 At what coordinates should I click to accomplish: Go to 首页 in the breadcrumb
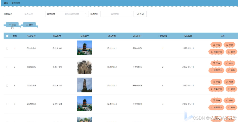pos(6,3)
